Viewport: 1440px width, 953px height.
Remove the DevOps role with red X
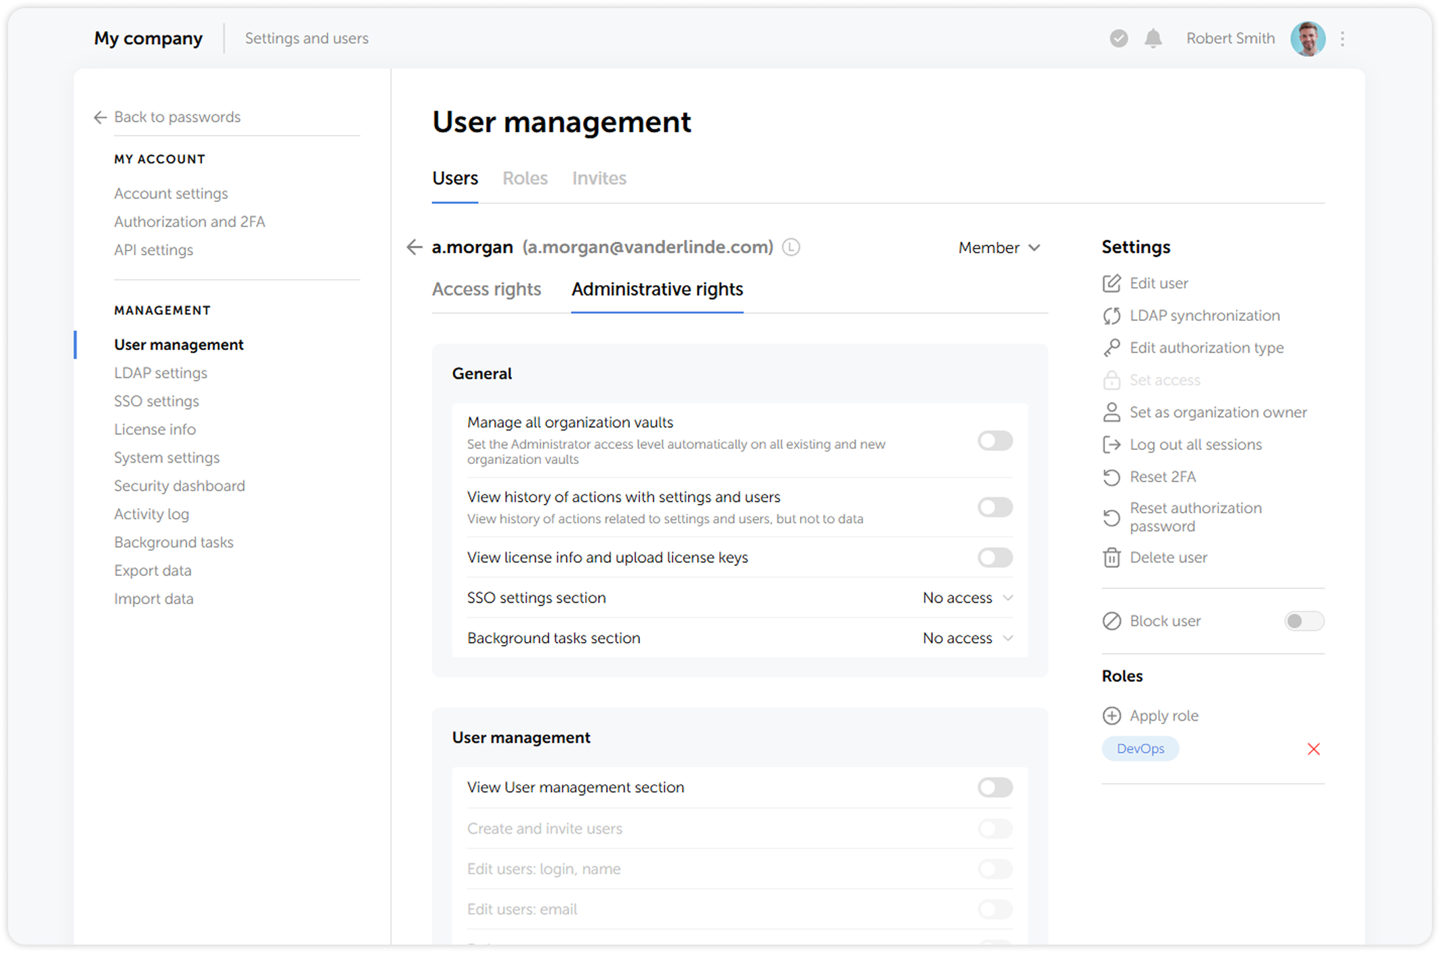(x=1314, y=749)
